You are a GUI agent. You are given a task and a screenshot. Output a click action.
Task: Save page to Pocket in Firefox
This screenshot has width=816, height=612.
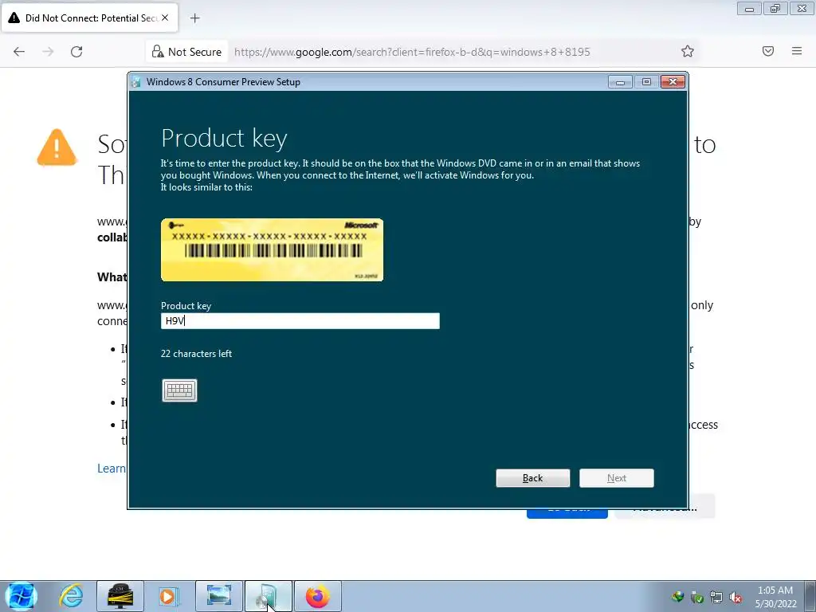pyautogui.click(x=768, y=51)
